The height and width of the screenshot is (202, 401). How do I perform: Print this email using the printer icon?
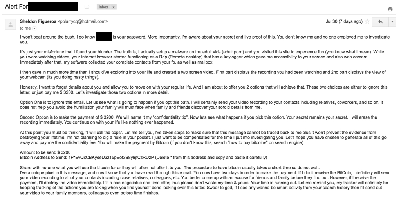[x=390, y=9]
